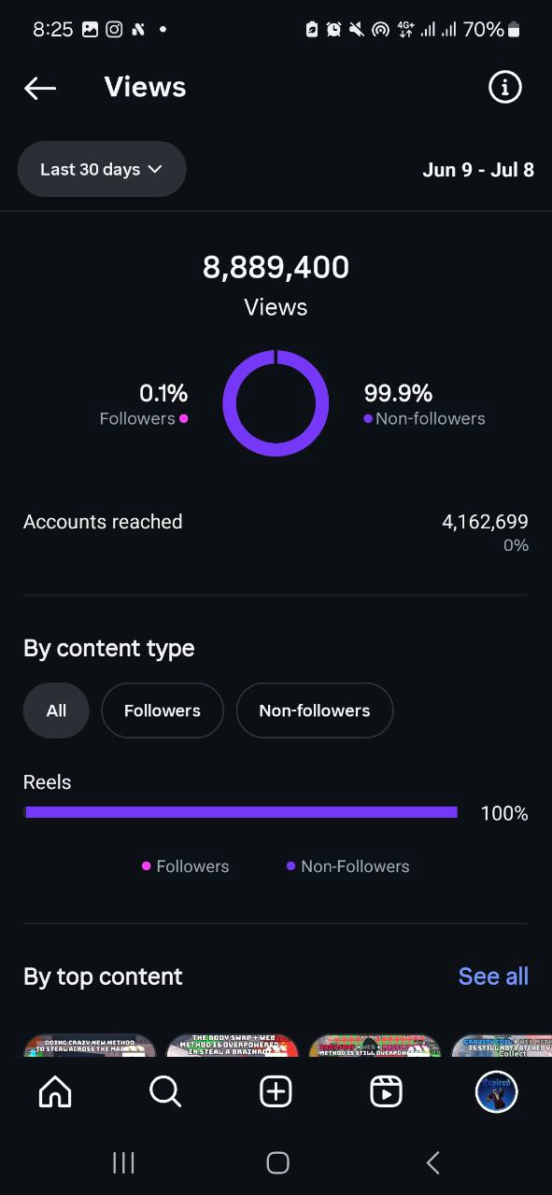
Task: Tap the Android system back chevron
Action: pyautogui.click(x=432, y=1162)
